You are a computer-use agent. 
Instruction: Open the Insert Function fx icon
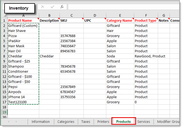tap(62, 7)
